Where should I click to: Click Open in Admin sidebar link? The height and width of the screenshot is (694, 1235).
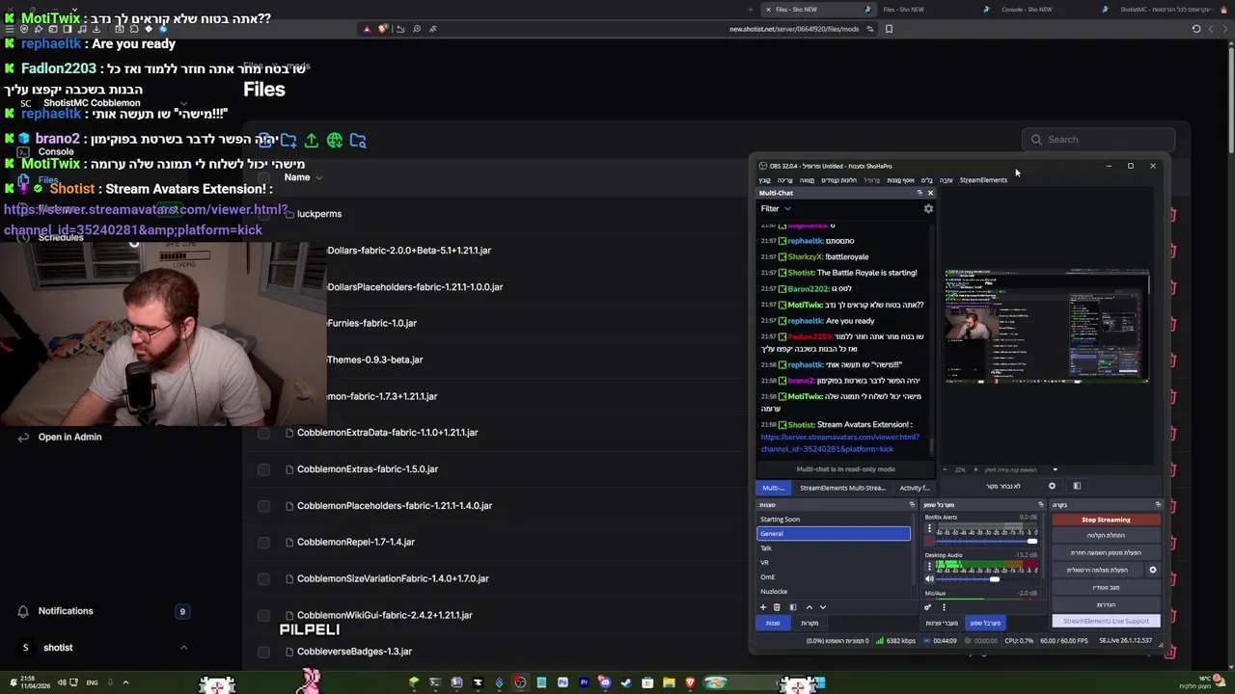[69, 437]
